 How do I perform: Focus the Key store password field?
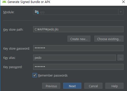pos(78,48)
